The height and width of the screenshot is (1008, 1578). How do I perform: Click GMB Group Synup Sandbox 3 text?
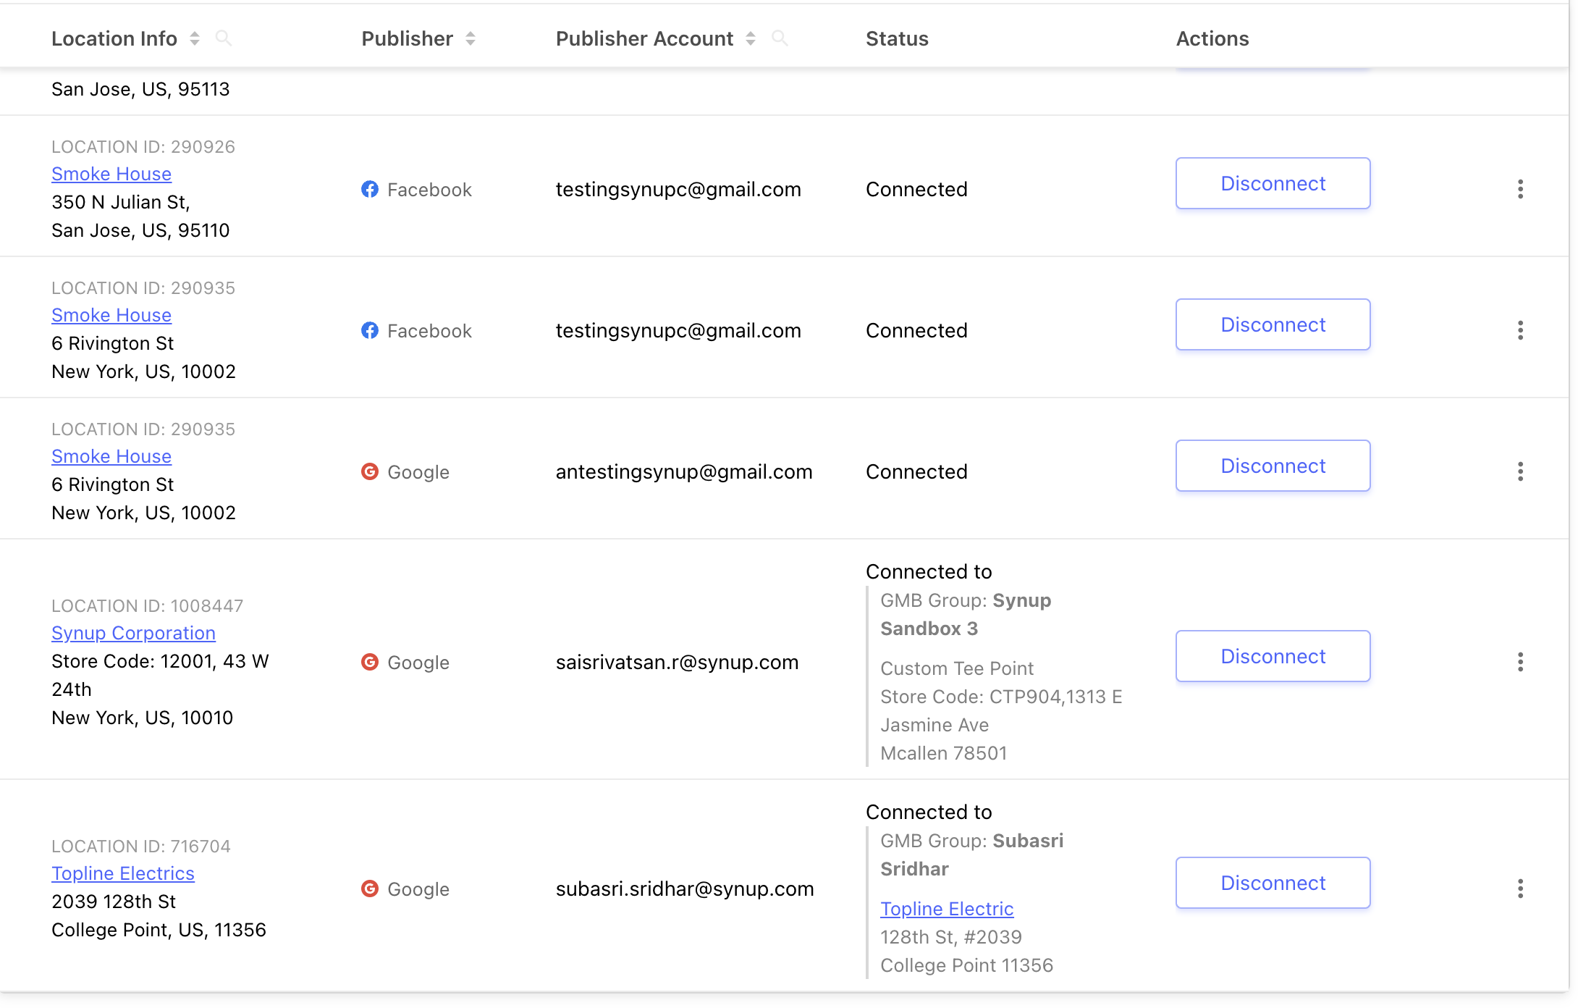tap(966, 615)
